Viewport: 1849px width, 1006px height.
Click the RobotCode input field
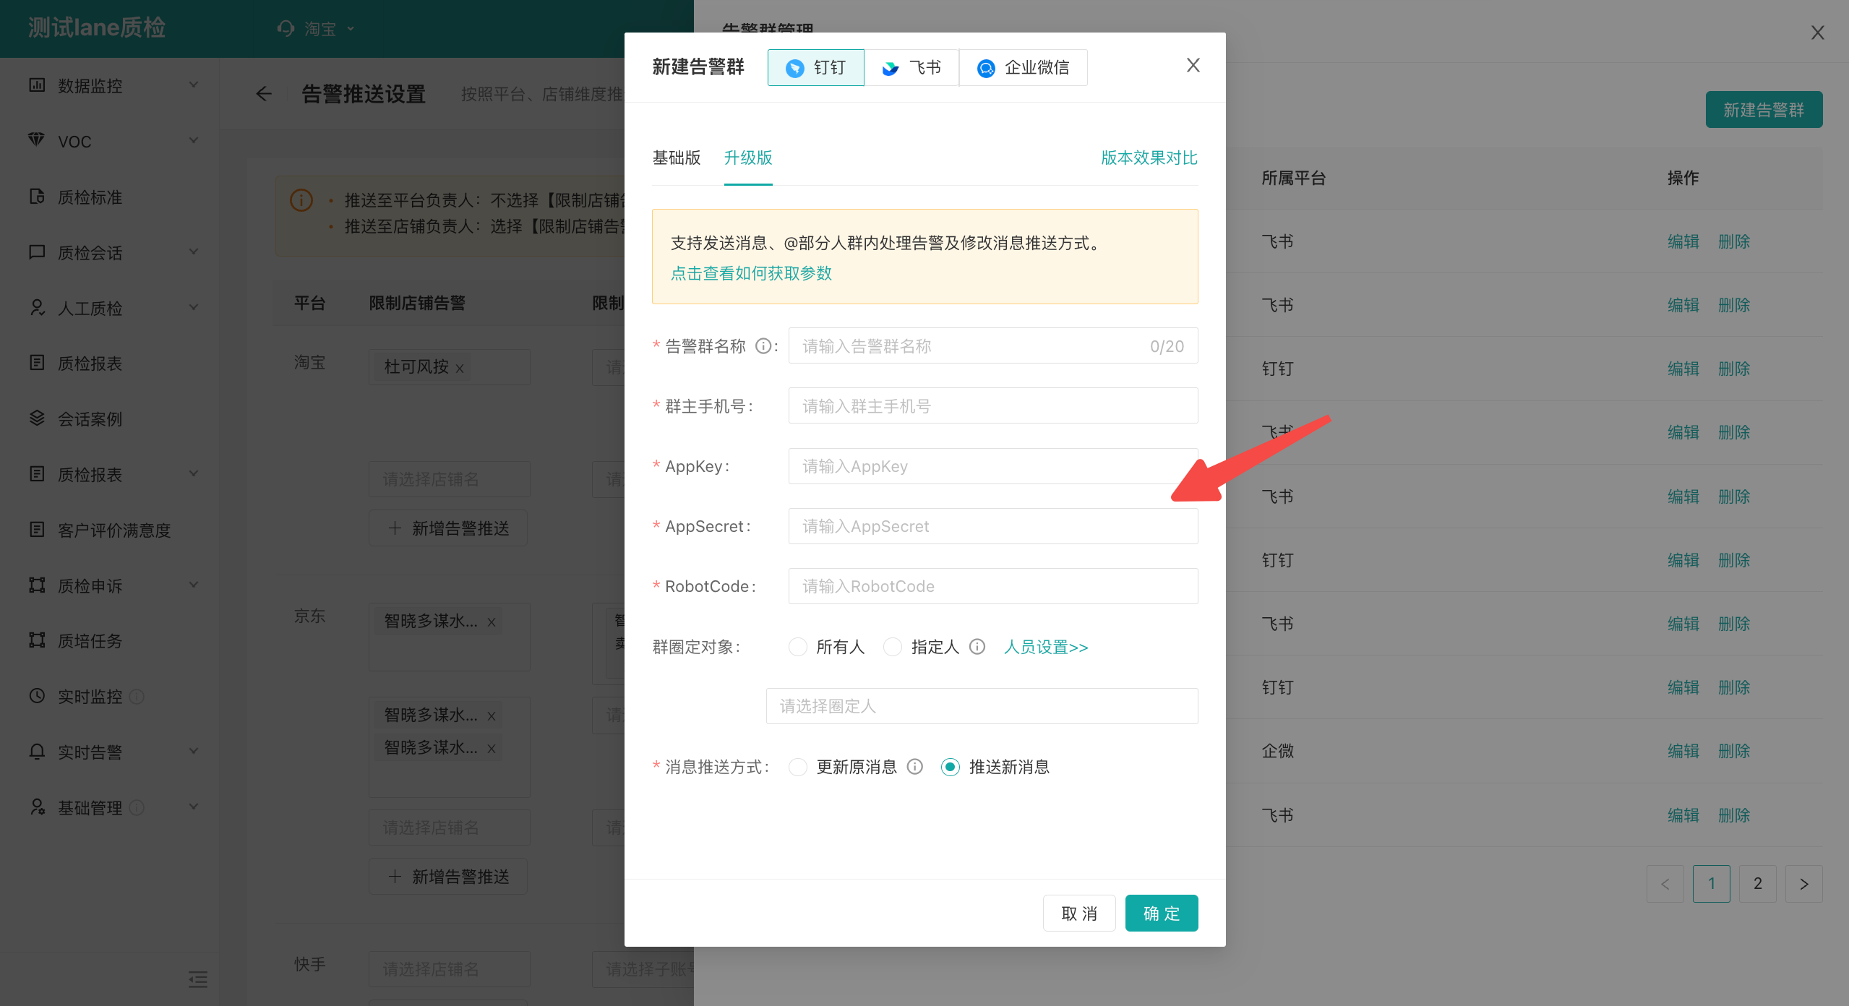tap(992, 586)
